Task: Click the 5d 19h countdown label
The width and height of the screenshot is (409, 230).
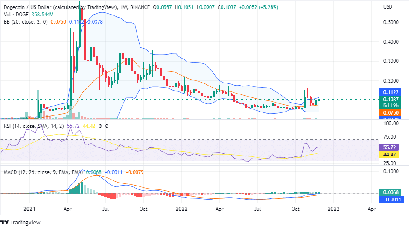Action: (391, 106)
